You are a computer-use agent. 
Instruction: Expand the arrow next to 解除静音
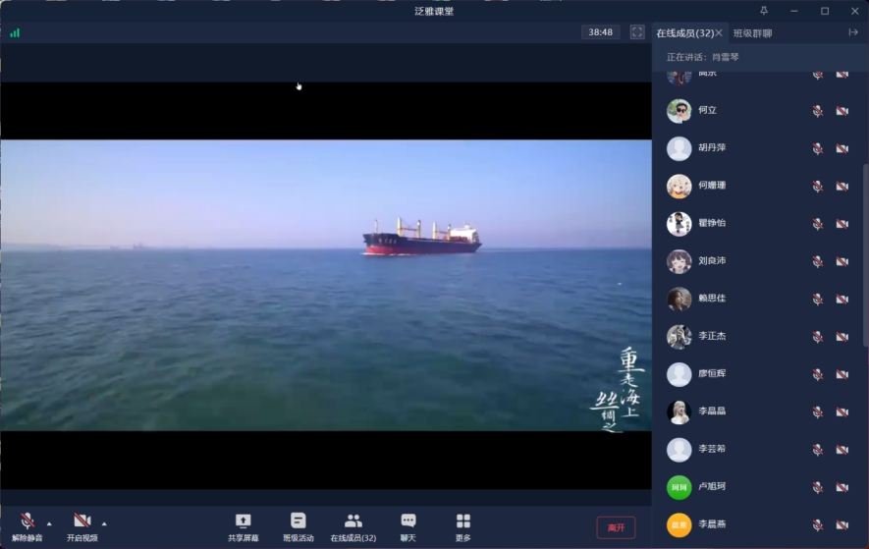tap(49, 523)
